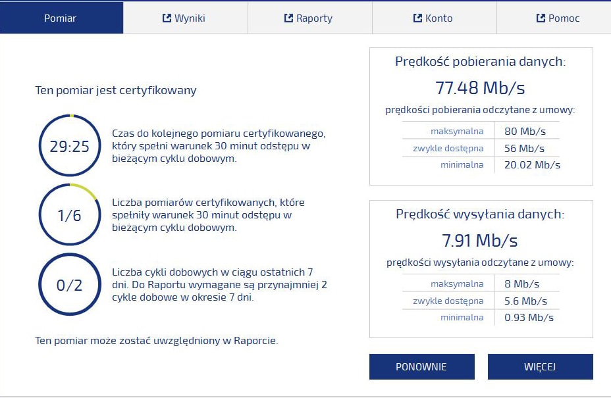611x398 pixels.
Task: Click the 80 Mb/s maximum download value
Action: pyautogui.click(x=525, y=131)
